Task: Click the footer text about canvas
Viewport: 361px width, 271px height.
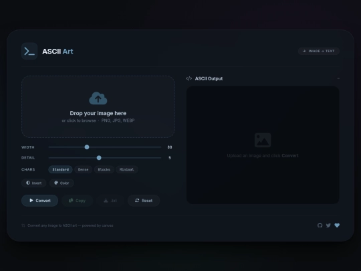Action: (70, 225)
